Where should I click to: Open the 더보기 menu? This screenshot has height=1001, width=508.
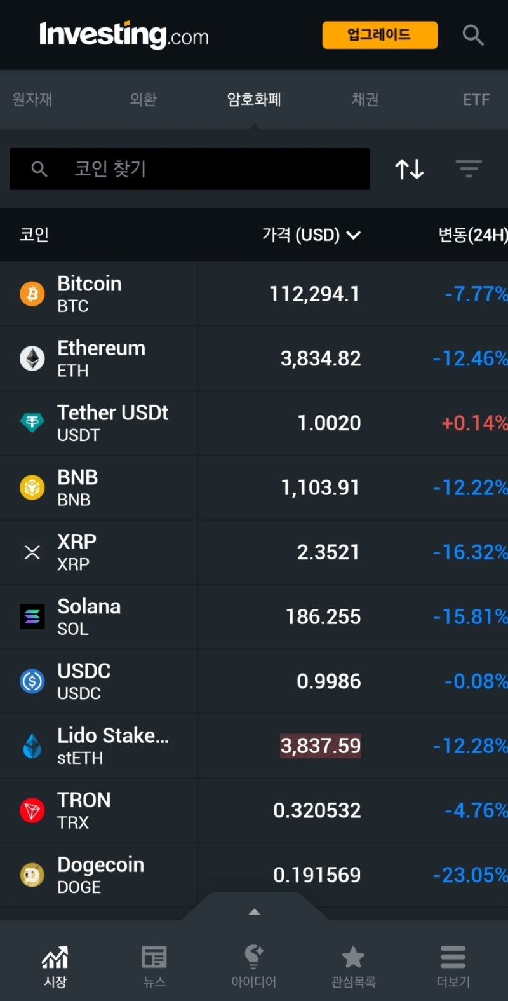point(453,965)
